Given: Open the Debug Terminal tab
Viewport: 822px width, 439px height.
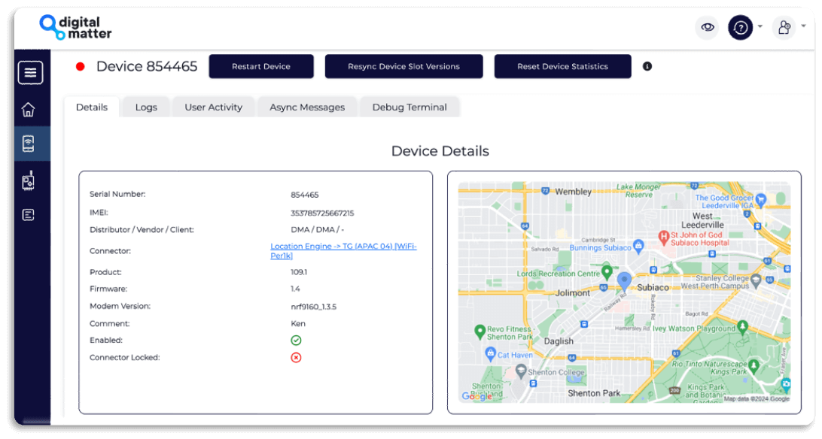Looking at the screenshot, I should pyautogui.click(x=409, y=107).
